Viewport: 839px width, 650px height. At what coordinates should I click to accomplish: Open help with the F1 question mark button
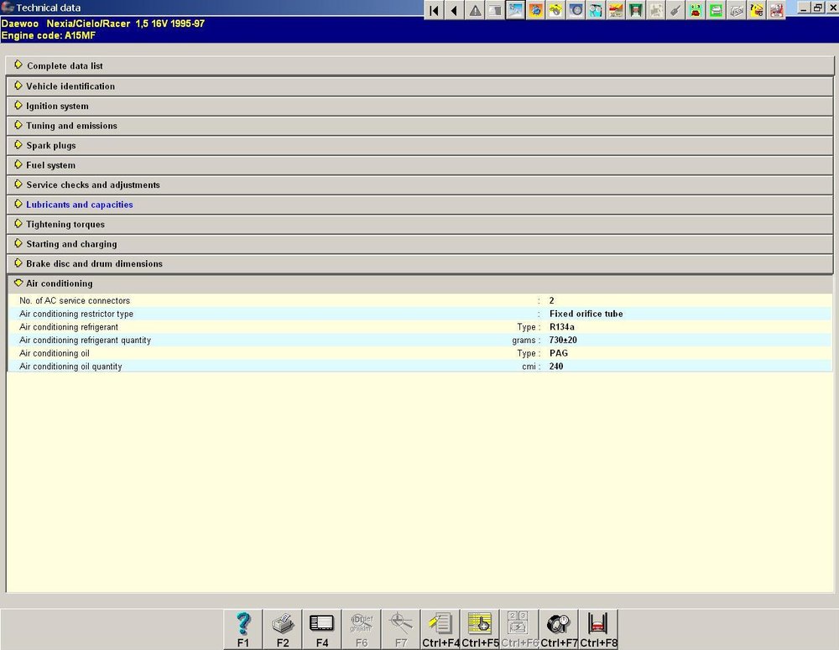243,629
